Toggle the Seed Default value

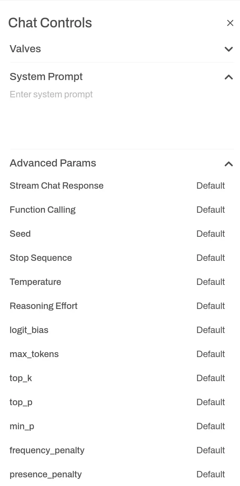point(210,234)
